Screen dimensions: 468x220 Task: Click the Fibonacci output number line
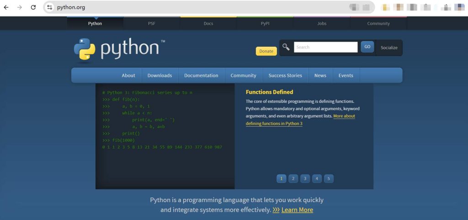pyautogui.click(x=162, y=147)
